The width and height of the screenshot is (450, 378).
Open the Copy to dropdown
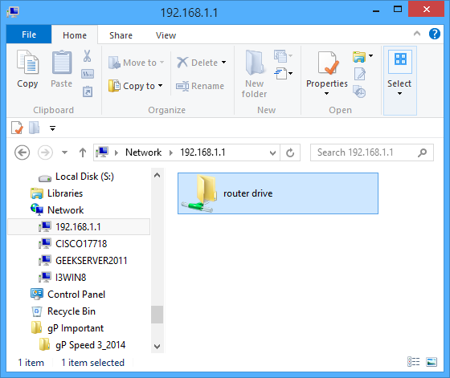point(136,86)
